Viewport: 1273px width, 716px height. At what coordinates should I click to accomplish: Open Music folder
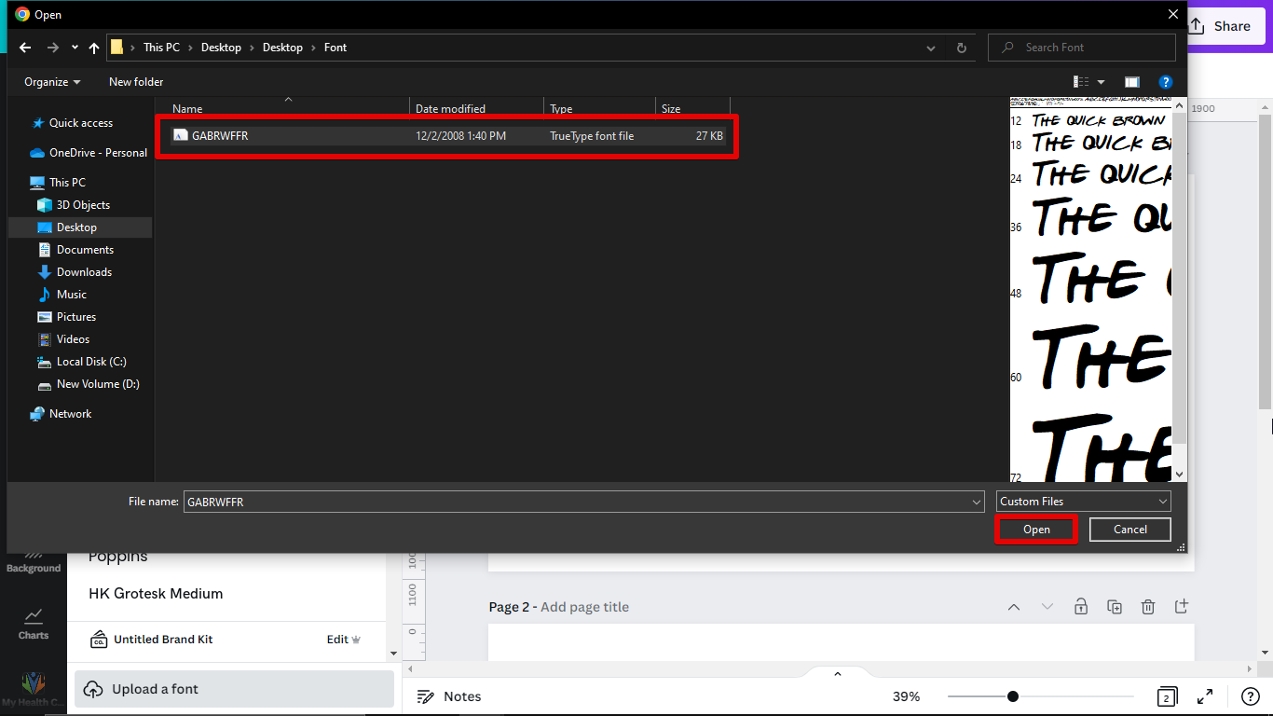pyautogui.click(x=72, y=295)
